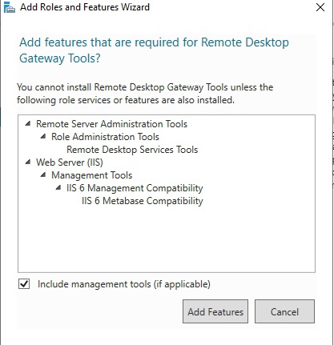Select Role Administration Tools label
The image size is (334, 345).
(x=105, y=137)
